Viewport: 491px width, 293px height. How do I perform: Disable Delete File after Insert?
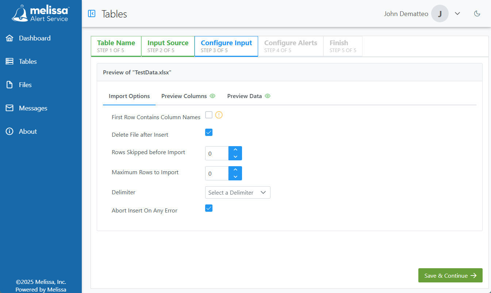point(209,132)
